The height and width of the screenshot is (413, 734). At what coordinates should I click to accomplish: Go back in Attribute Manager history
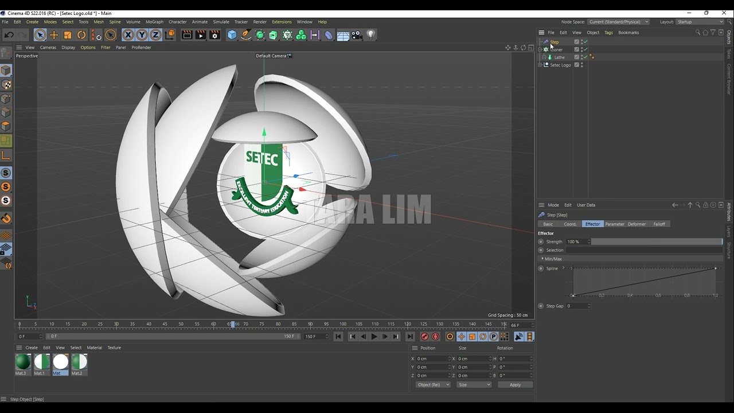pos(675,205)
